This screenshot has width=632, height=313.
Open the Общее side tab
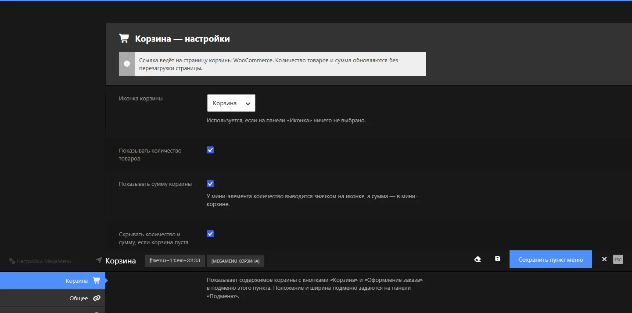(53, 298)
